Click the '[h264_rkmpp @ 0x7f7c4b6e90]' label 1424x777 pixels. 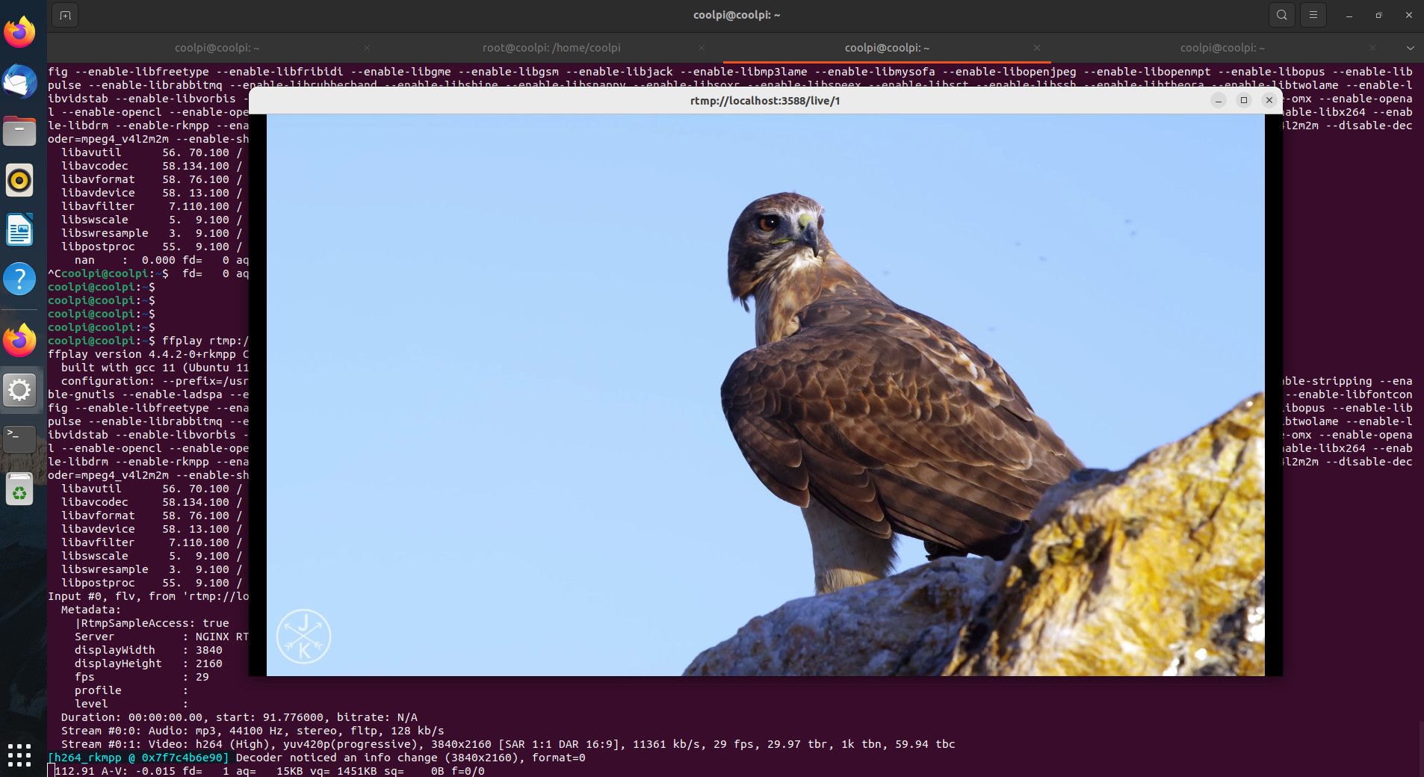138,758
